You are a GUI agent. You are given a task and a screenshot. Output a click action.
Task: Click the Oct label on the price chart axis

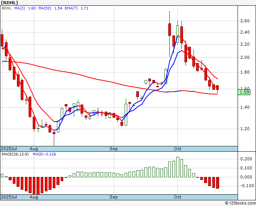tap(177, 149)
